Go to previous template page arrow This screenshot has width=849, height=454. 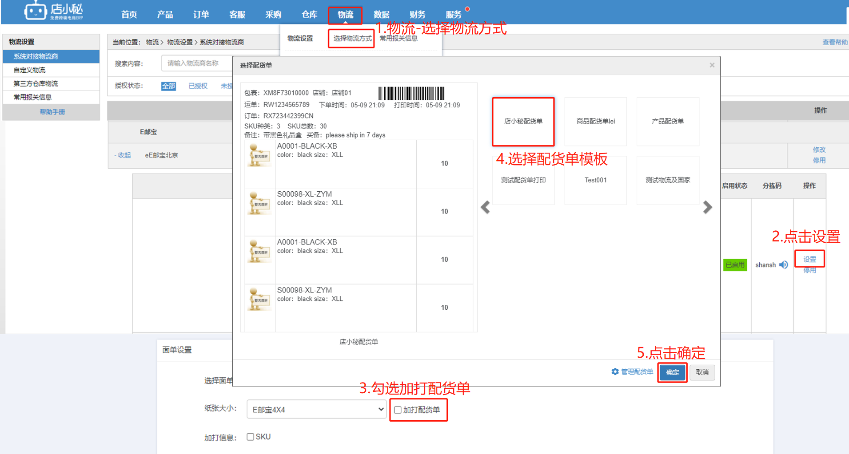tap(485, 207)
